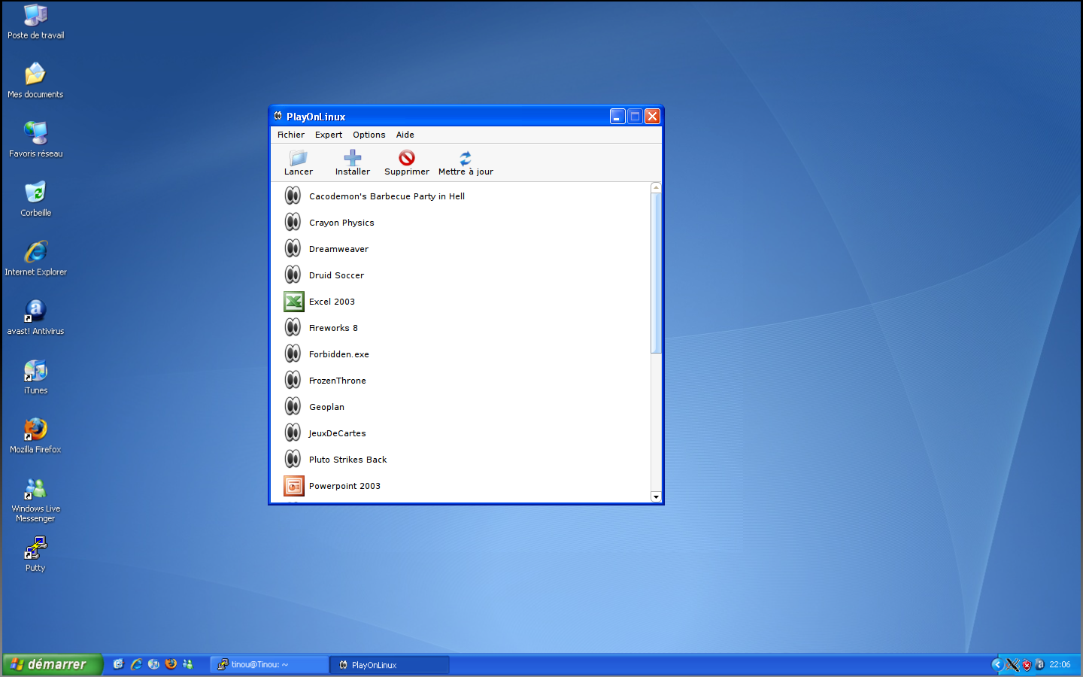Open Mozilla Firefox desktop icon

point(35,430)
